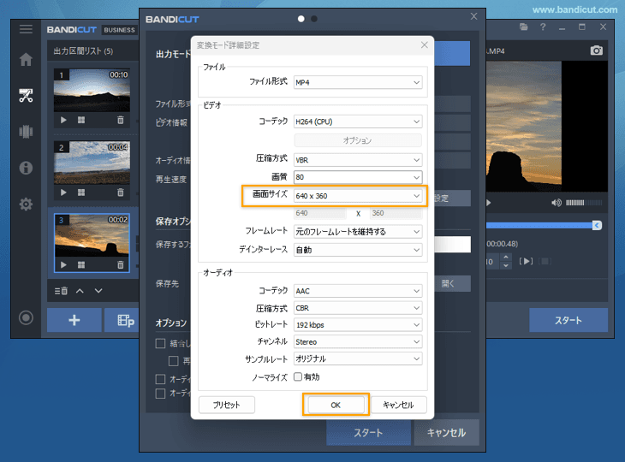This screenshot has width=625, height=462.
Task: Decrease the time value with down stepper
Action: pyautogui.click(x=506, y=265)
